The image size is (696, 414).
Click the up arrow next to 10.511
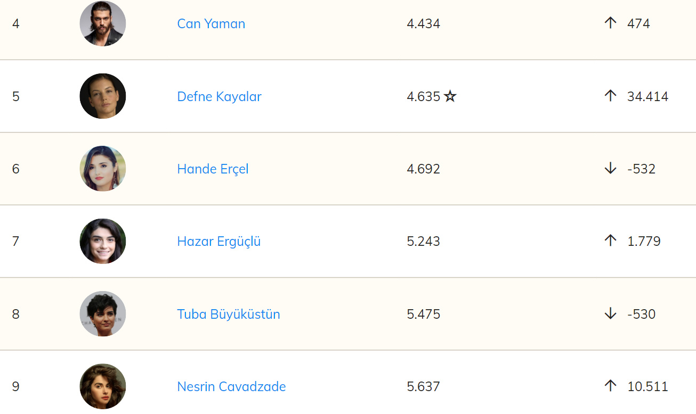point(610,386)
